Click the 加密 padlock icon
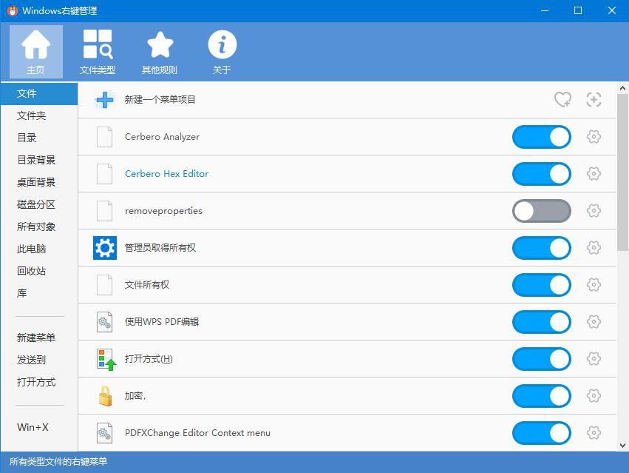This screenshot has width=629, height=473. point(104,396)
